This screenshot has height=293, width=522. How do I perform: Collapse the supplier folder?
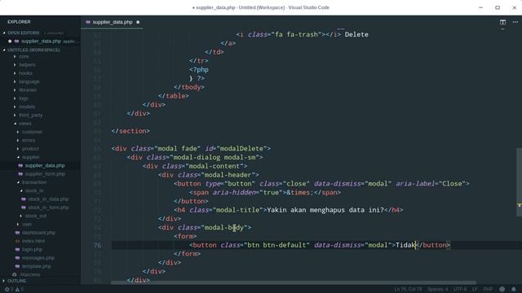18,157
